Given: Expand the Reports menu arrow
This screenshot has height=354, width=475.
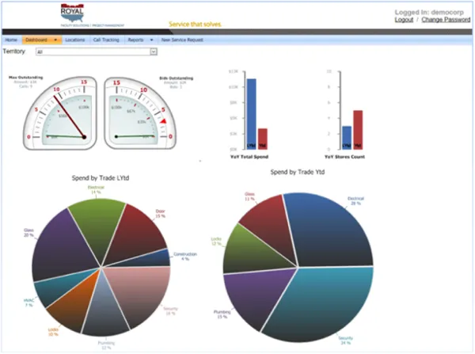Looking at the screenshot, I should tap(150, 39).
